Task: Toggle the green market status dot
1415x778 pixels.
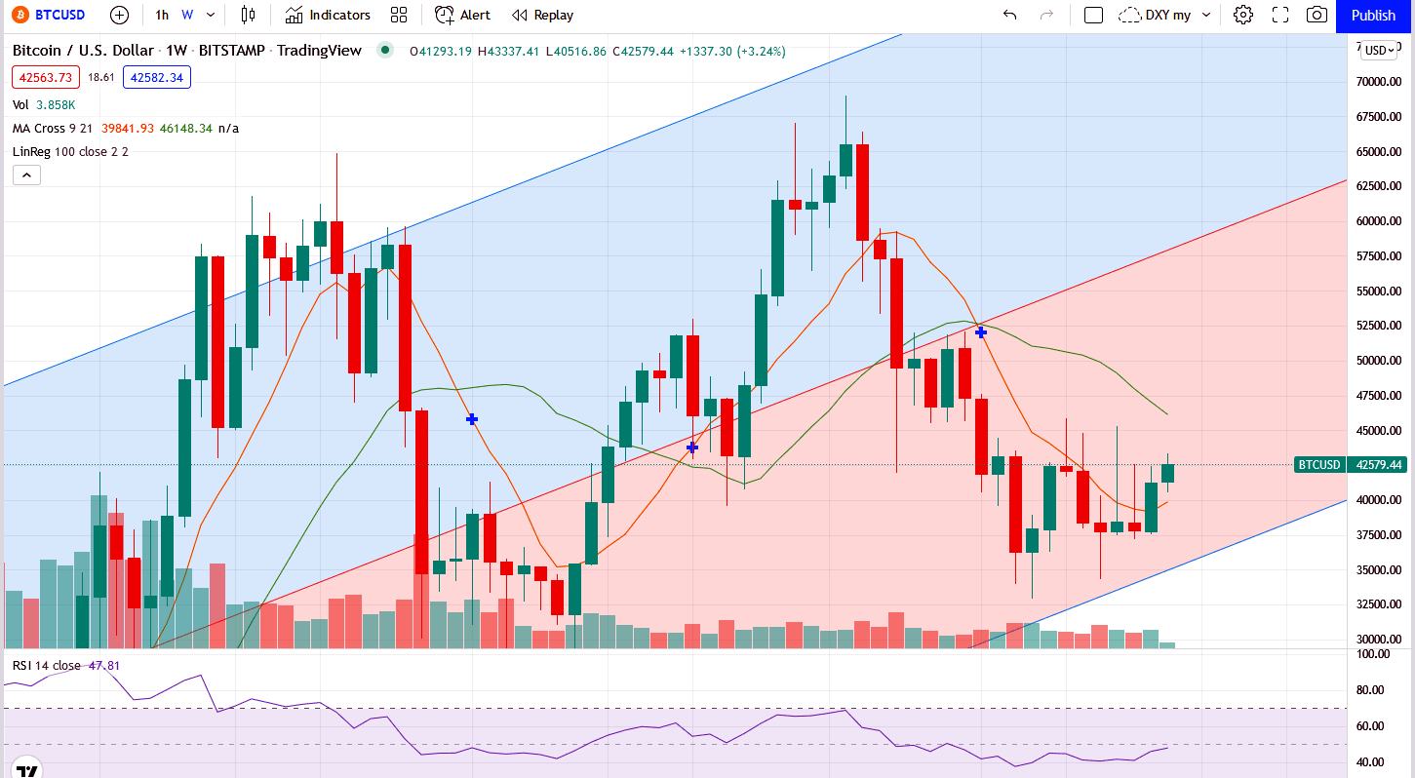Action: tap(385, 50)
